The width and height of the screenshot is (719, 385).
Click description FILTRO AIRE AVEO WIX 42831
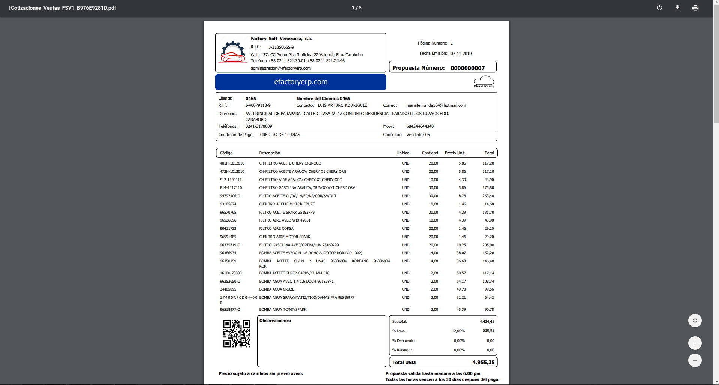tap(285, 220)
